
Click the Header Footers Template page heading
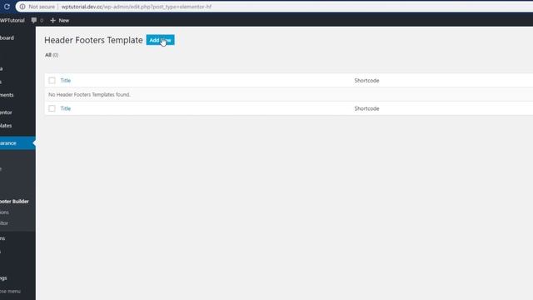(x=93, y=40)
